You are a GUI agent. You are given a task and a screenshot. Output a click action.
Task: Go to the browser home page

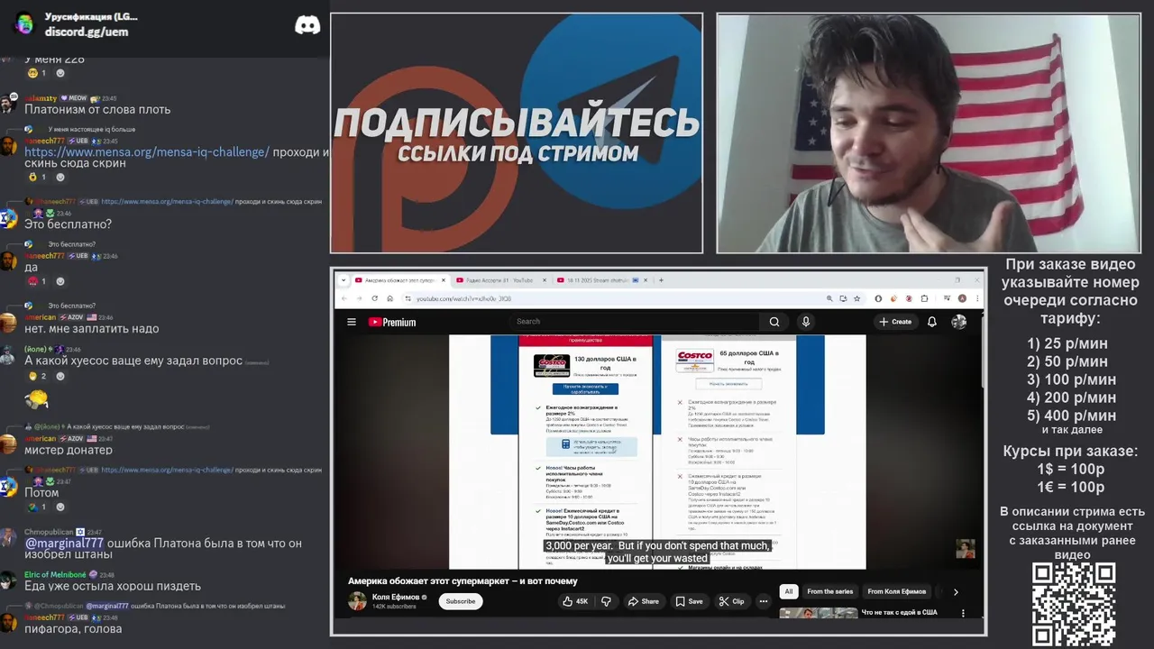389,298
